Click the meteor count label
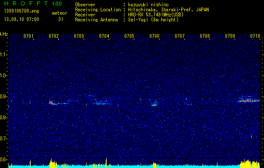 (x=60, y=13)
